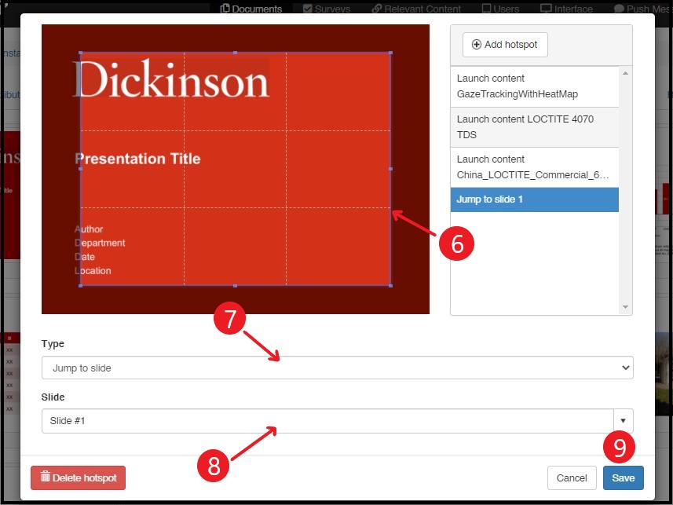Image resolution: width=673 pixels, height=505 pixels.
Task: Click the Slide #1 input field
Action: 327,421
